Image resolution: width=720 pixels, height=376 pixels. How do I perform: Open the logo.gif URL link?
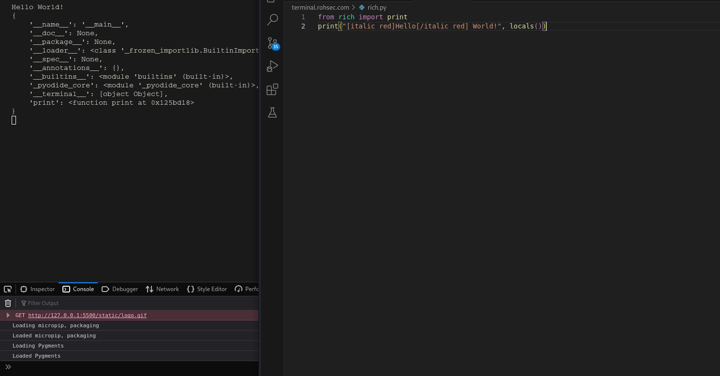tap(87, 315)
